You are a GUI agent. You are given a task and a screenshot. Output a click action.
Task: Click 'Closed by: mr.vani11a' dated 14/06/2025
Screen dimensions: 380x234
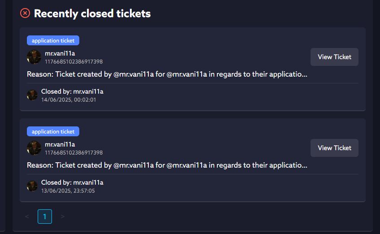(x=72, y=91)
